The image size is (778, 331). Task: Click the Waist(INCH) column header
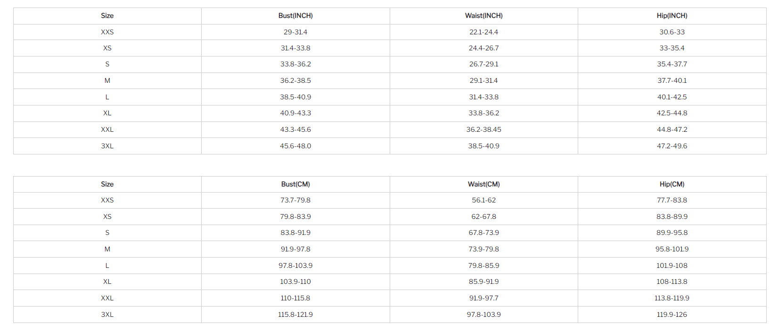(x=483, y=16)
